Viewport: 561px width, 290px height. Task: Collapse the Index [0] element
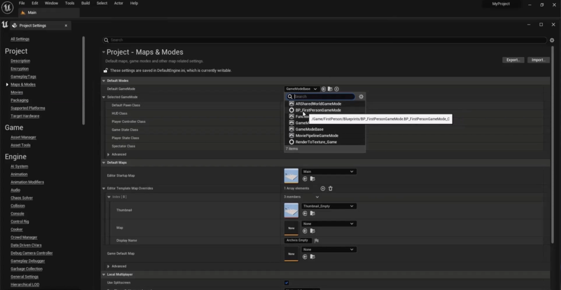[108, 197]
